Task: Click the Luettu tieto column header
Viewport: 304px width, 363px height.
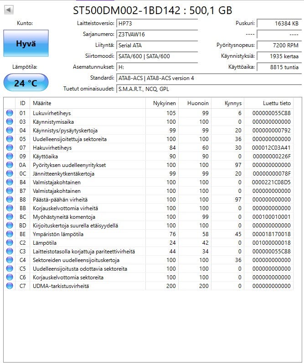Action: tap(269, 103)
